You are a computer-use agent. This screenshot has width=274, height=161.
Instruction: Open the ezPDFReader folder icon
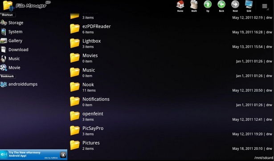75,28
